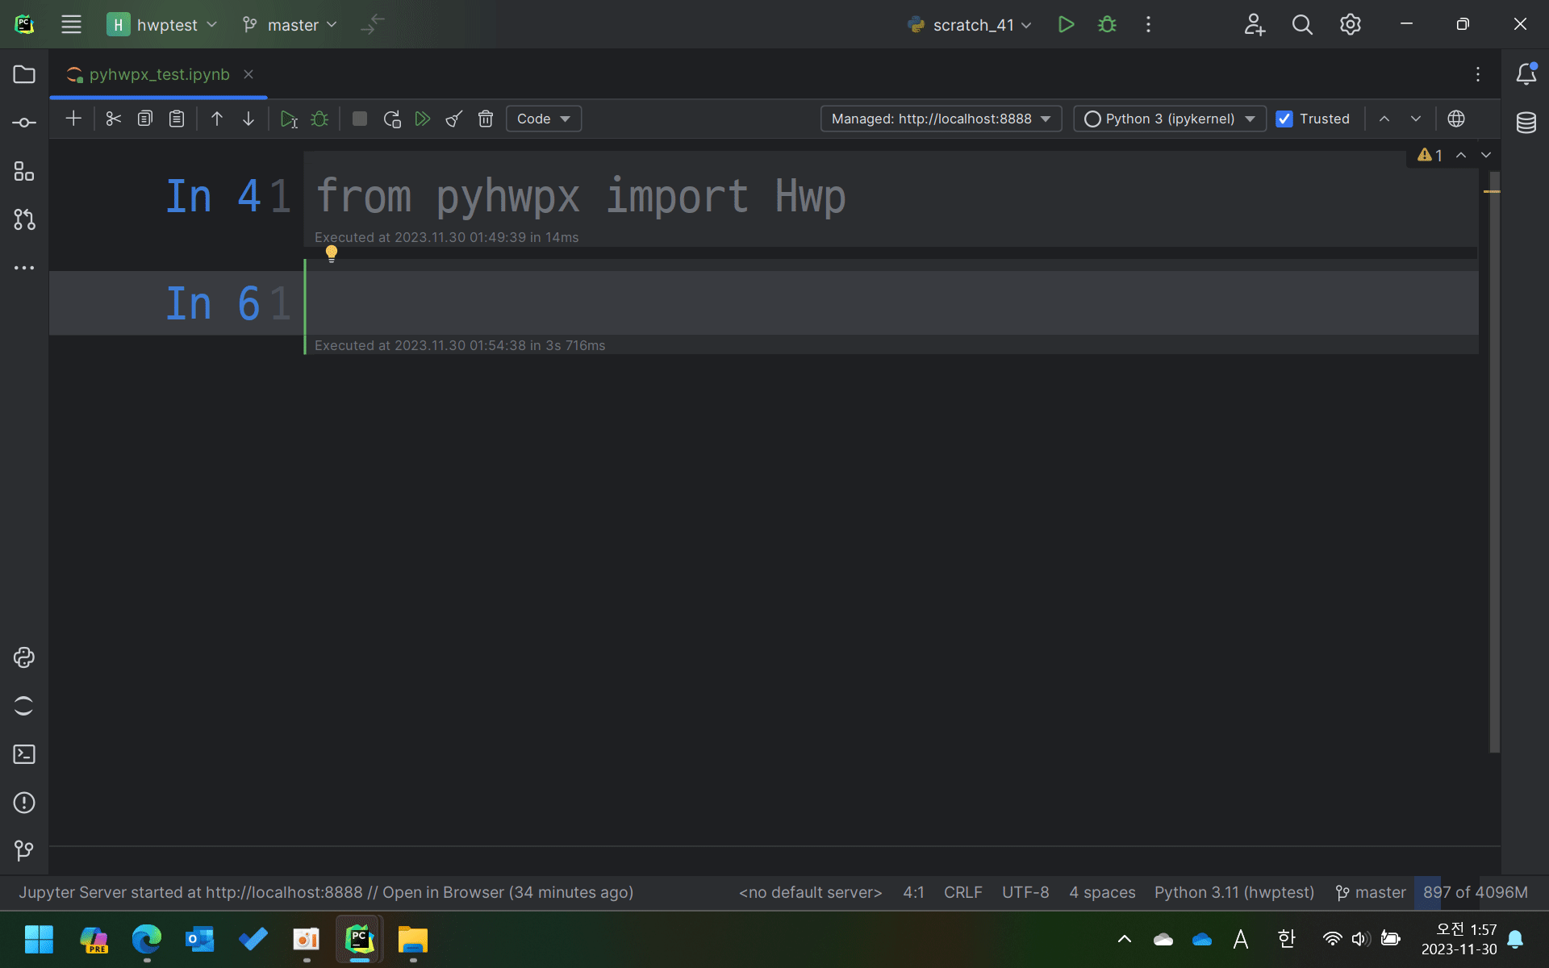
Task: Open the main hamburger menu
Action: pos(71,24)
